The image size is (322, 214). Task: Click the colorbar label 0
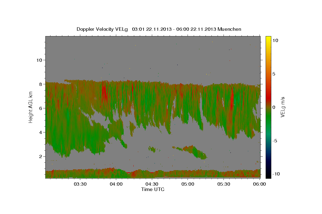274,107
